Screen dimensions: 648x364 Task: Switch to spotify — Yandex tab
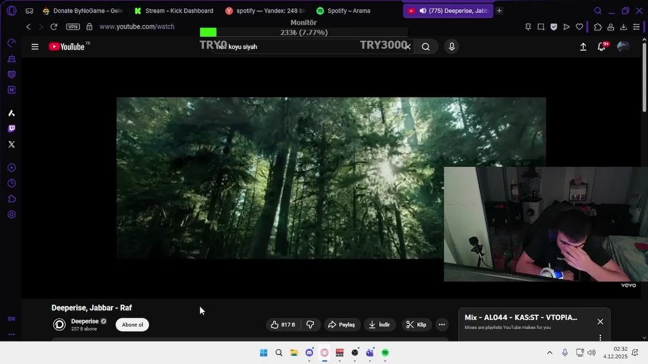[x=265, y=11]
